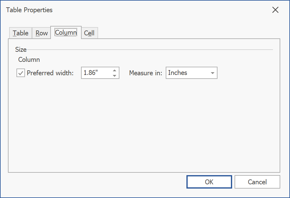Click the Column label under Size
The height and width of the screenshot is (198, 290).
pos(29,60)
